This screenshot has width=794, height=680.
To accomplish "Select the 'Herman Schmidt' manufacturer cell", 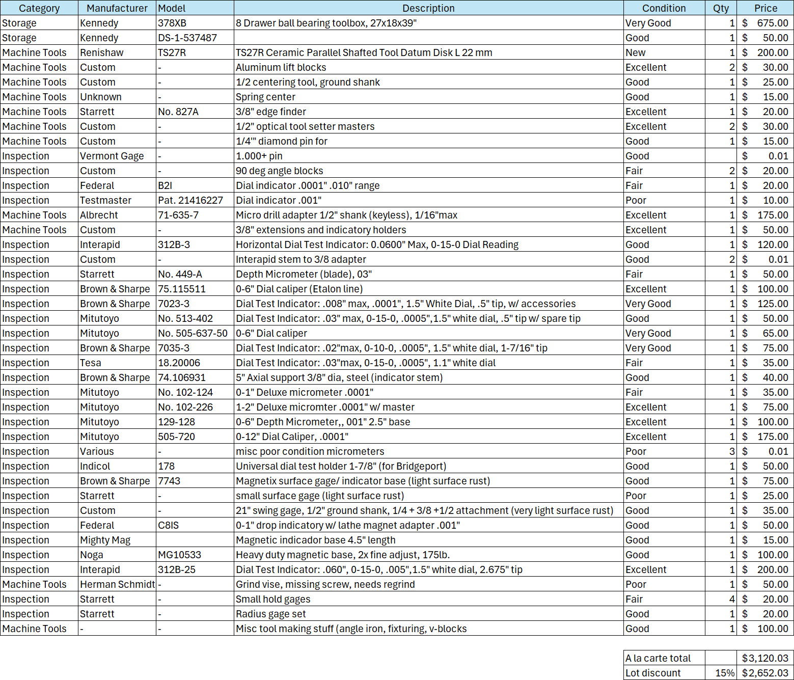I will click(117, 584).
